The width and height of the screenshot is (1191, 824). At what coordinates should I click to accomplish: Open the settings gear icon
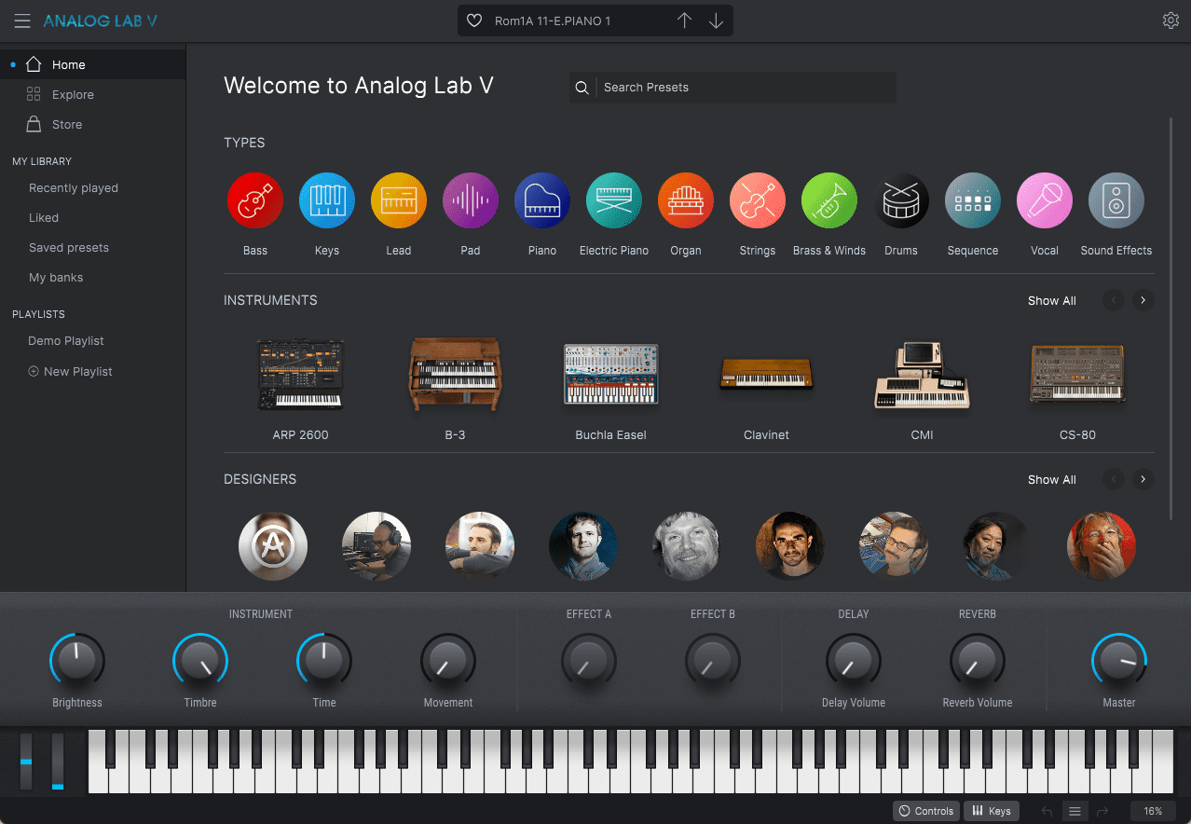coord(1170,21)
